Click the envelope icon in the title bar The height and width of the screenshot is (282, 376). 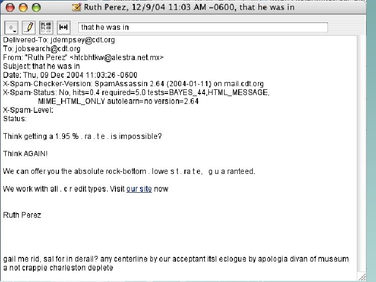[x=76, y=7]
